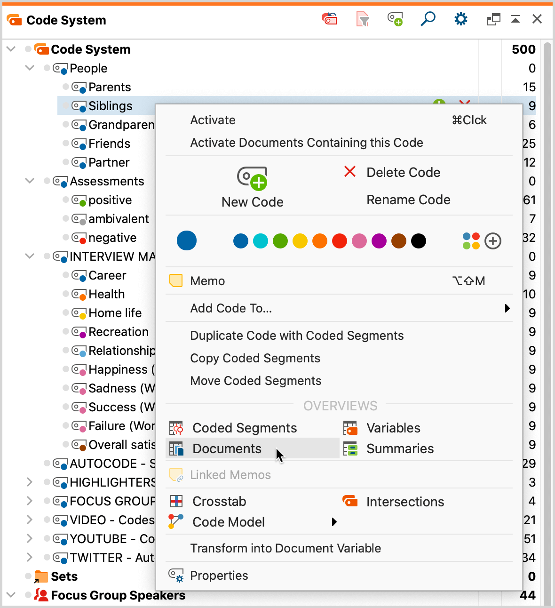Collapse the Code System root node
Viewport: 555px width, 608px height.
coord(11,49)
